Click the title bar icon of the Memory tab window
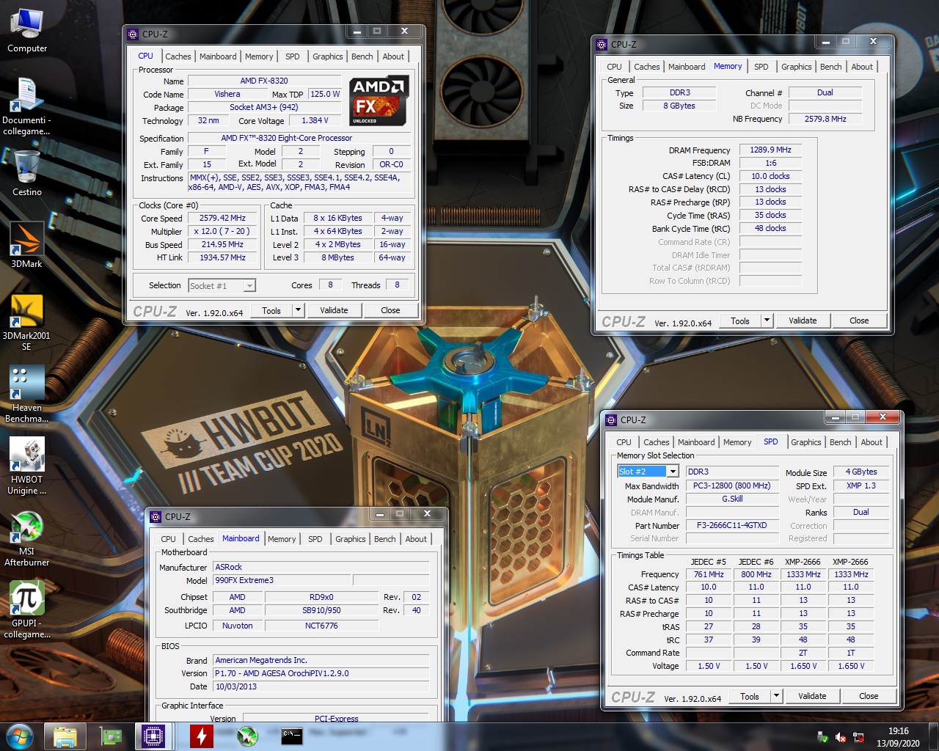The width and height of the screenshot is (939, 751). (602, 44)
